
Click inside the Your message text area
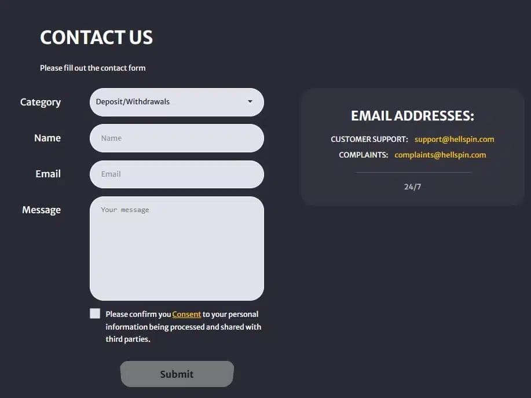(x=177, y=248)
